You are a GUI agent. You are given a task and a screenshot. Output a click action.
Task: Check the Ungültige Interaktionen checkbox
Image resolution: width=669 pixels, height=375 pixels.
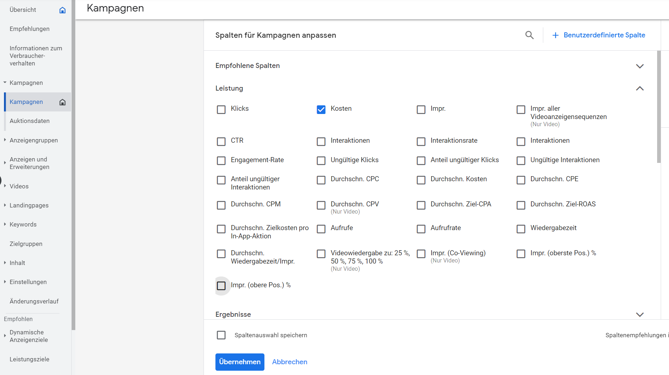(521, 161)
